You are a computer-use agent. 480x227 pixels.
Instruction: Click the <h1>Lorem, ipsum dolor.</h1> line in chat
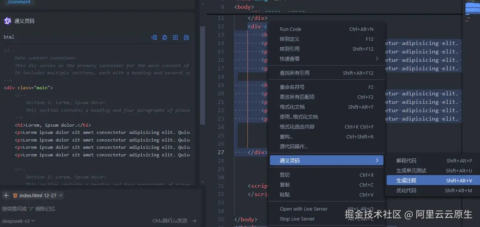click(53, 125)
